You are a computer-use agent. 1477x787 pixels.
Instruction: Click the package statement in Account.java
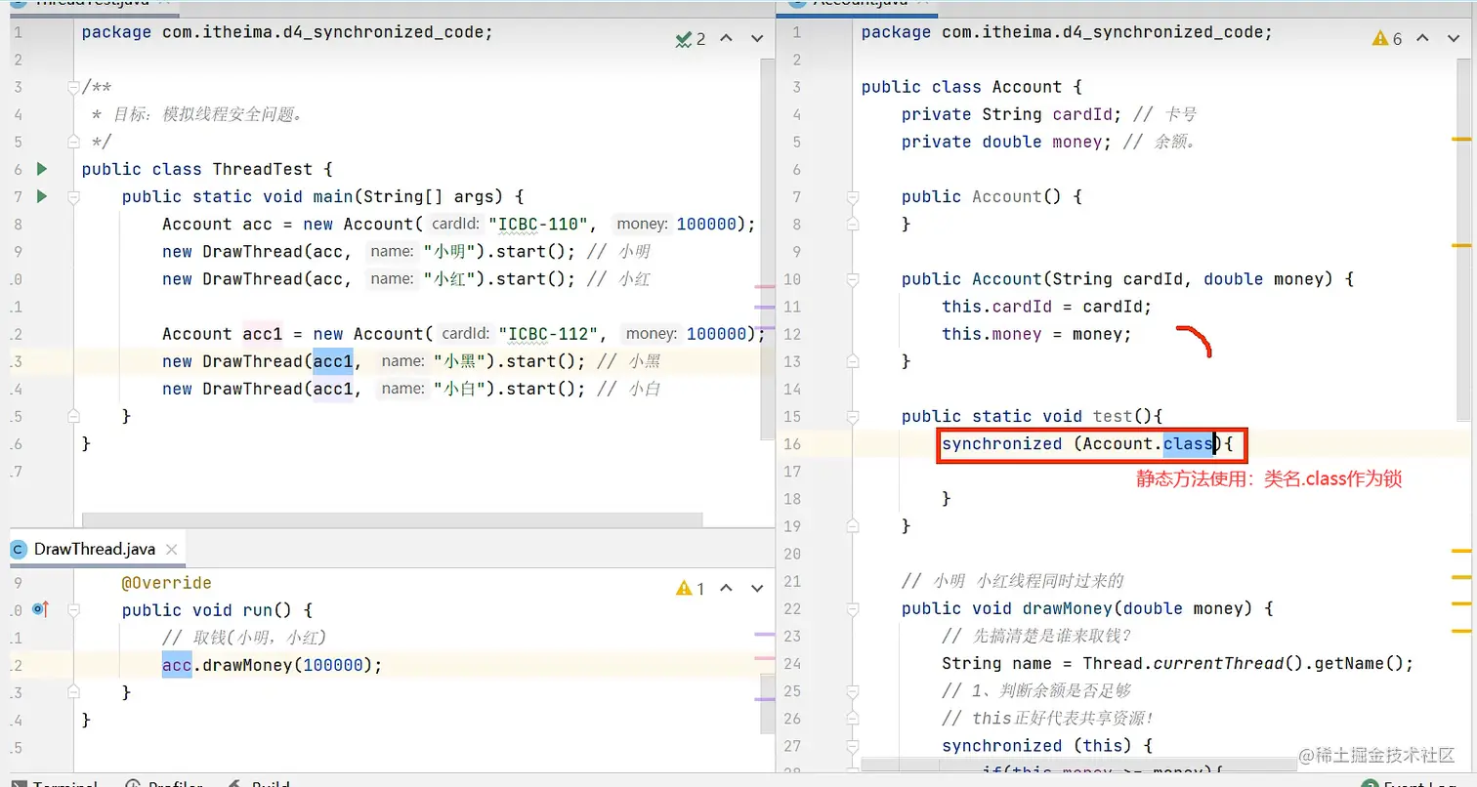point(1067,32)
